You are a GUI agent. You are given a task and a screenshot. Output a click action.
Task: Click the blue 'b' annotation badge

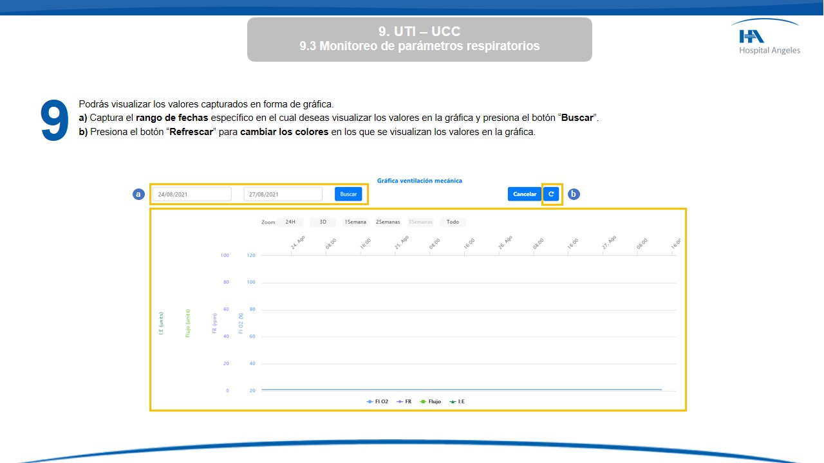(574, 194)
